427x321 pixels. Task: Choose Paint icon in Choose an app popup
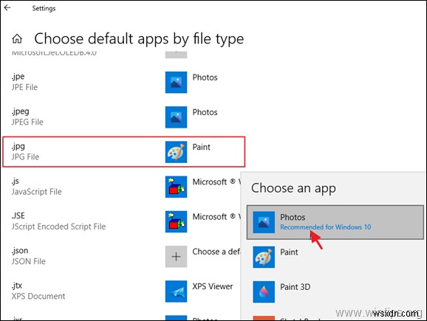[264, 257]
